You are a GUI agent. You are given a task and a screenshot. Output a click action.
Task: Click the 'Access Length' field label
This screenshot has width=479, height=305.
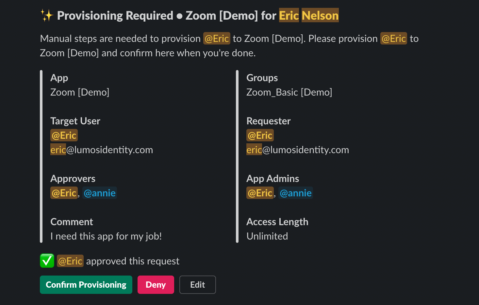(x=277, y=222)
